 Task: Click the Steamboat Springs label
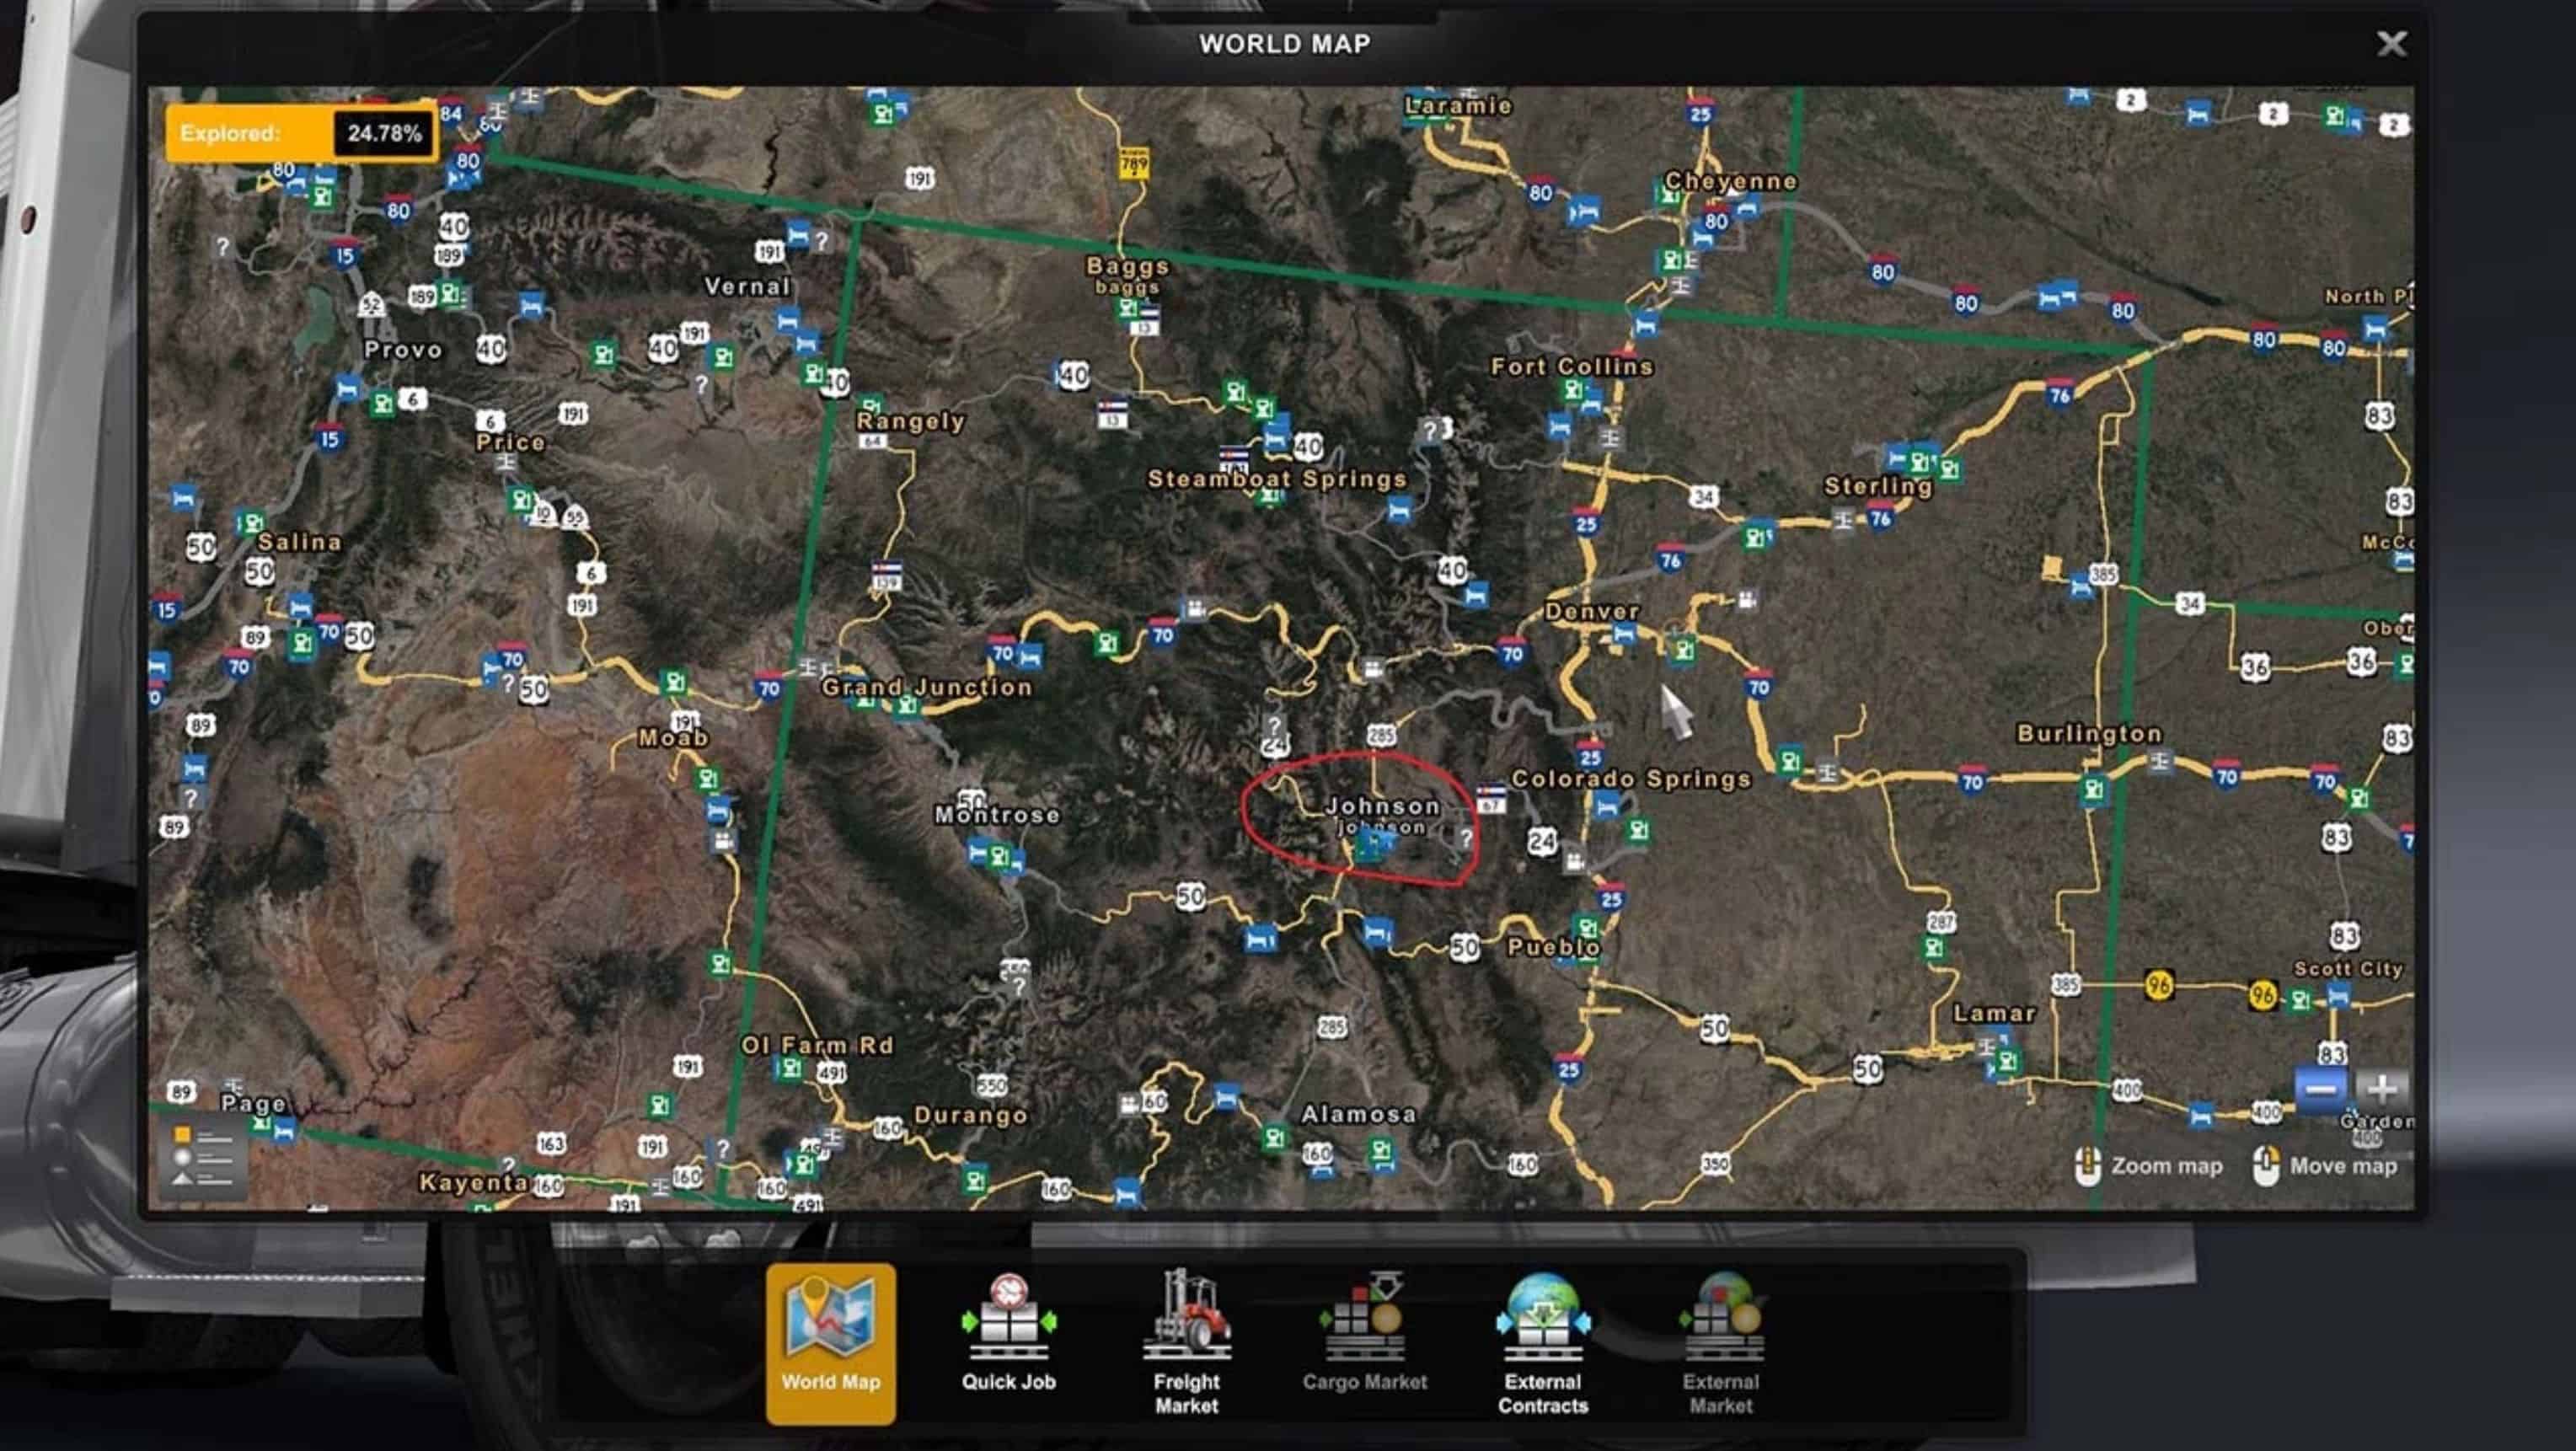click(x=1277, y=479)
